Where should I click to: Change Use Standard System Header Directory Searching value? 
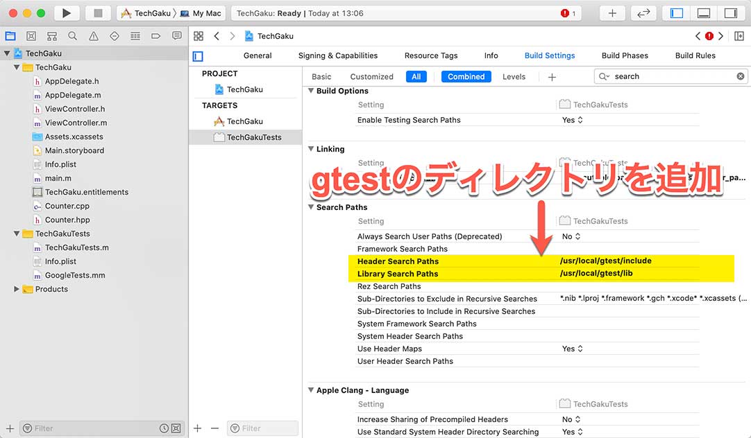tap(573, 432)
